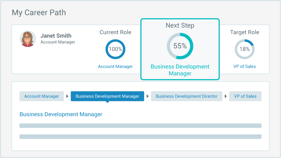This screenshot has width=281, height=158.
Task: Click the pointer caret under the selected step
Action: 107,102
